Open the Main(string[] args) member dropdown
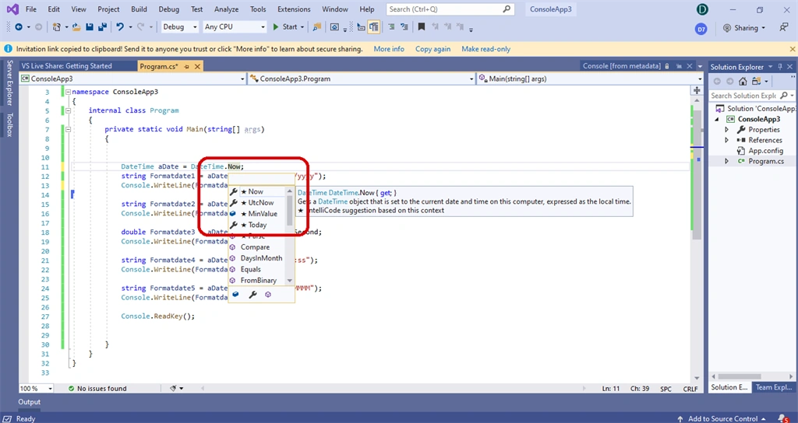The image size is (798, 423). 591,79
